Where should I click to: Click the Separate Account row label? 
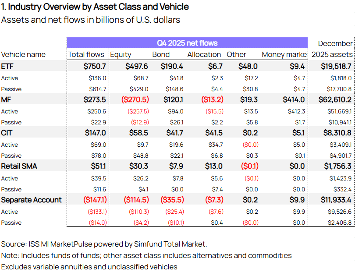tap(31, 200)
